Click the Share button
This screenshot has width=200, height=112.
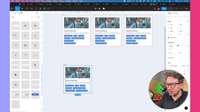coord(164,9)
